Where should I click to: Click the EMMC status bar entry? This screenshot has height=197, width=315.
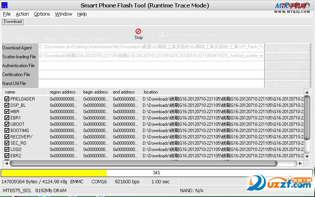tap(77, 181)
